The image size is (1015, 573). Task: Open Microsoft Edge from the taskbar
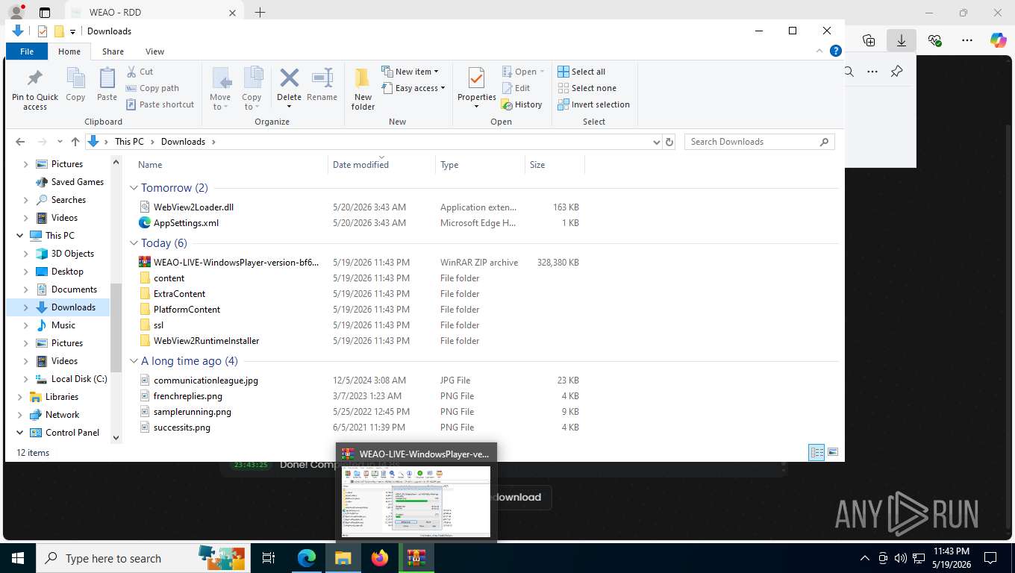pyautogui.click(x=307, y=558)
